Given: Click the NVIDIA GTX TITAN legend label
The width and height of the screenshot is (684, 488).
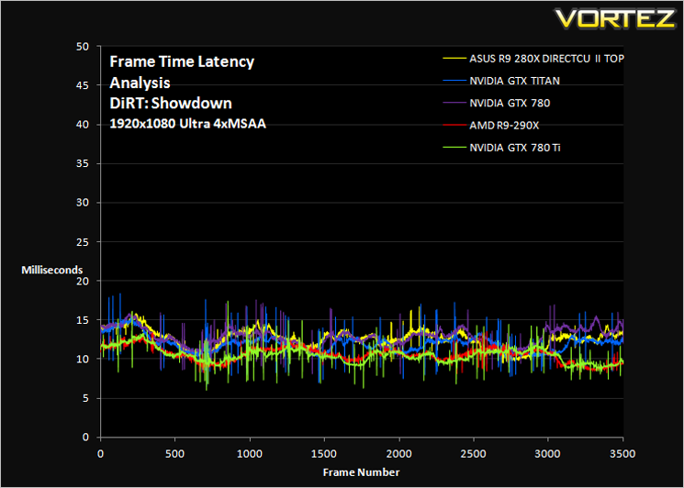Looking at the screenshot, I should 515,81.
